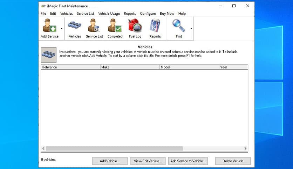Click the horizontal scrollbar left arrow
Screen dimensions: 293x169
coord(43,148)
